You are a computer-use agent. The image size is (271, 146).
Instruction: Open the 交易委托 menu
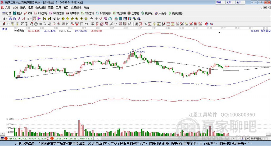tap(76, 8)
